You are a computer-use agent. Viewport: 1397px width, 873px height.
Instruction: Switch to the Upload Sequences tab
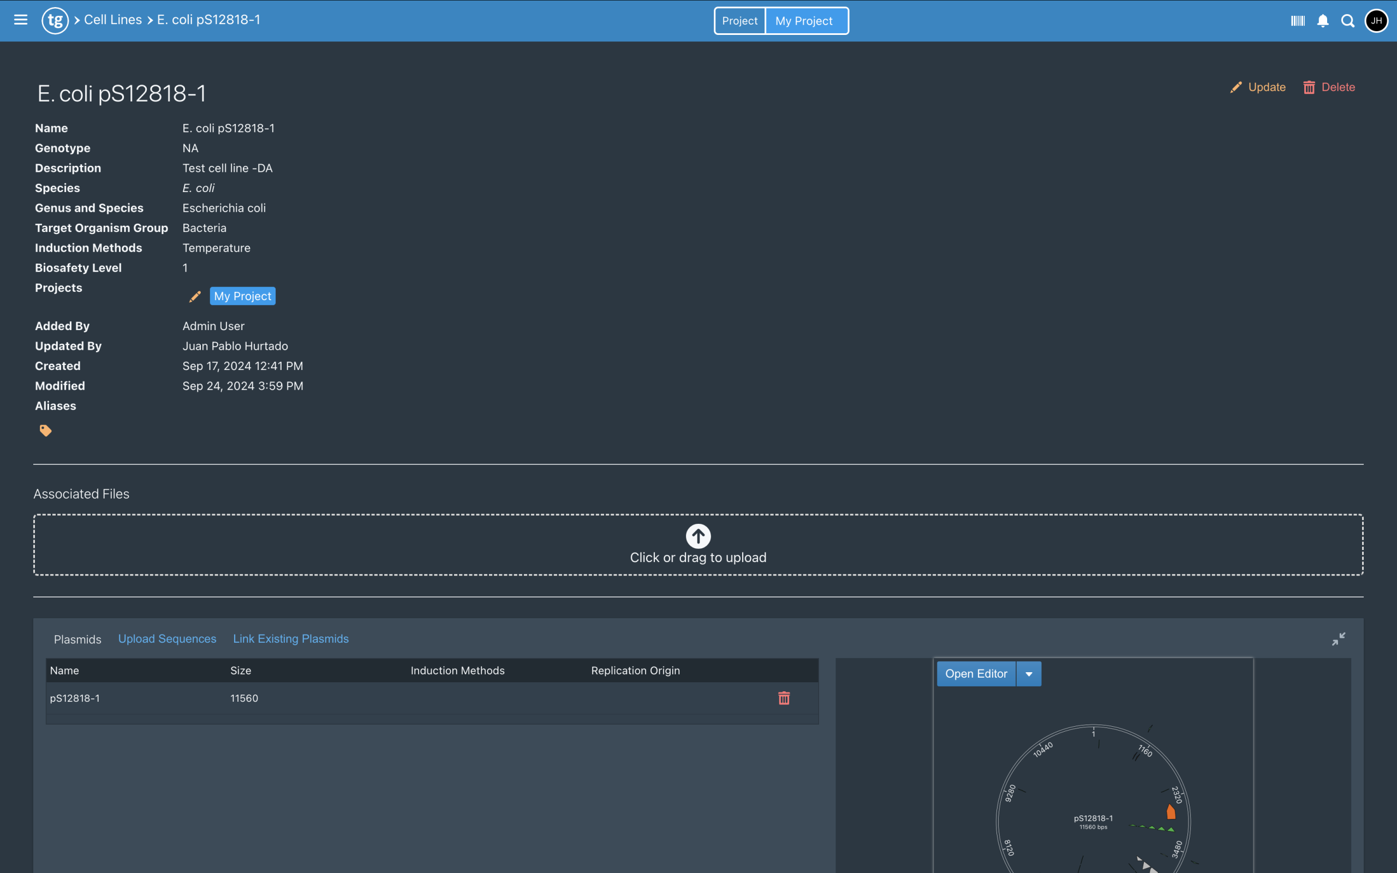point(167,638)
